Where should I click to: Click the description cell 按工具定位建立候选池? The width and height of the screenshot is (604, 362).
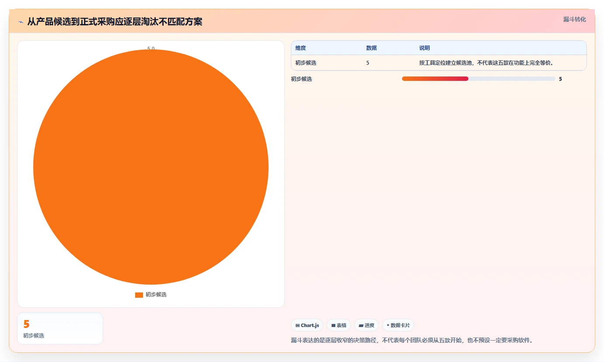click(x=486, y=63)
